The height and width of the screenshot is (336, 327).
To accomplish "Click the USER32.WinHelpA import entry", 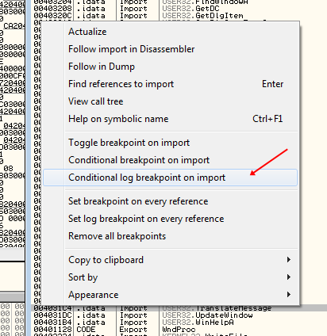I will pyautogui.click(x=179, y=323).
